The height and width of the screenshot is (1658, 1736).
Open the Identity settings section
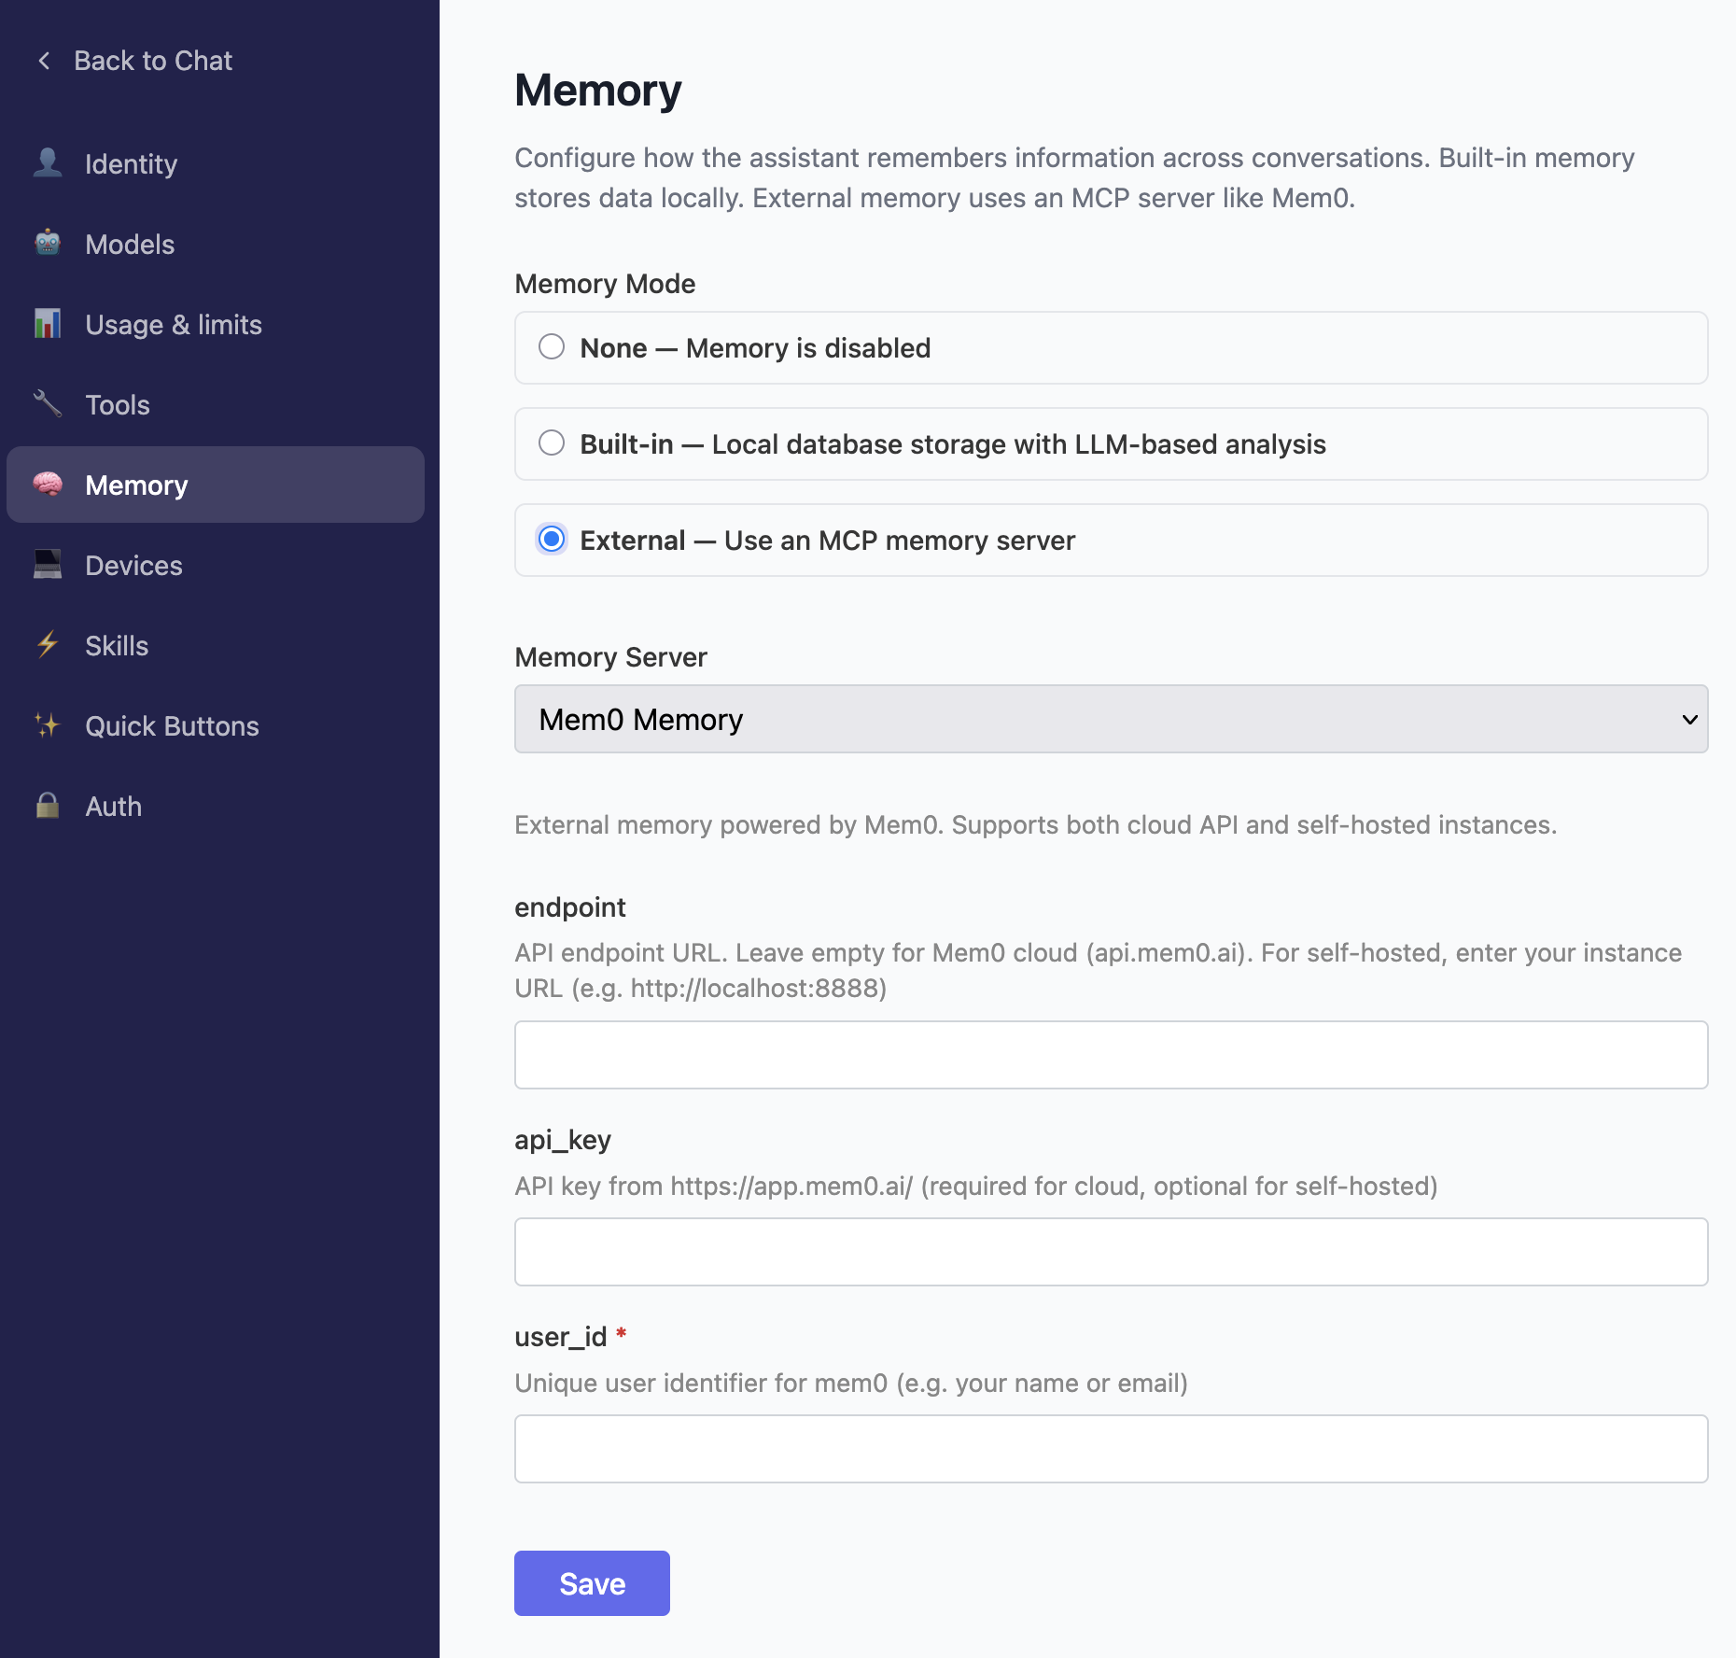click(216, 163)
